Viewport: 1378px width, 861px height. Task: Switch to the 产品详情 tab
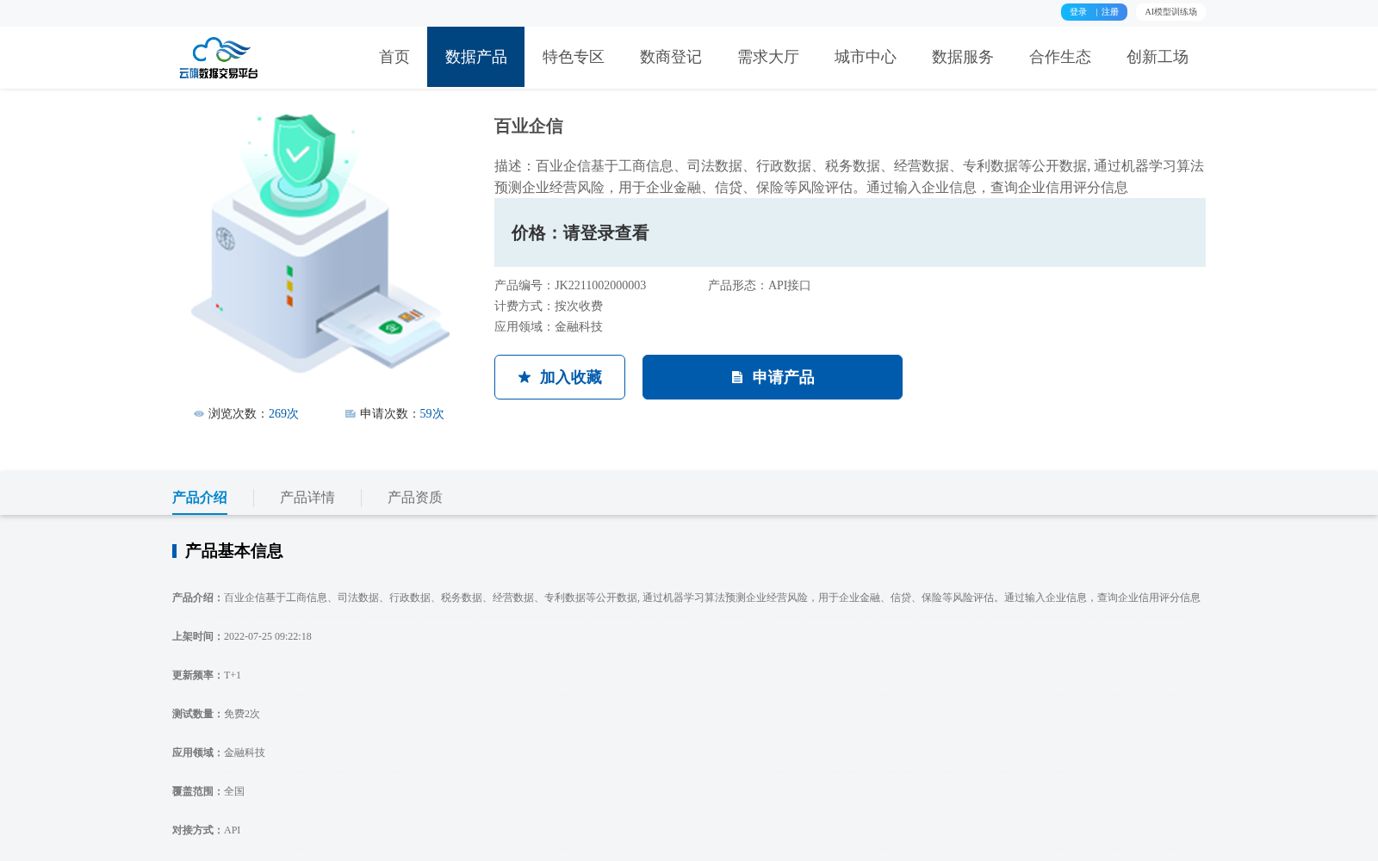[x=307, y=498]
